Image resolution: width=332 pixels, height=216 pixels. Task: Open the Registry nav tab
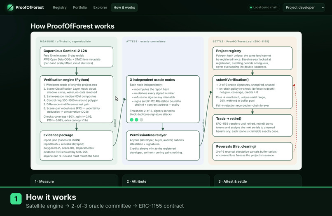coord(60,7)
